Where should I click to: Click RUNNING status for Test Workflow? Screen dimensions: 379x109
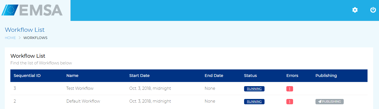click(254, 89)
